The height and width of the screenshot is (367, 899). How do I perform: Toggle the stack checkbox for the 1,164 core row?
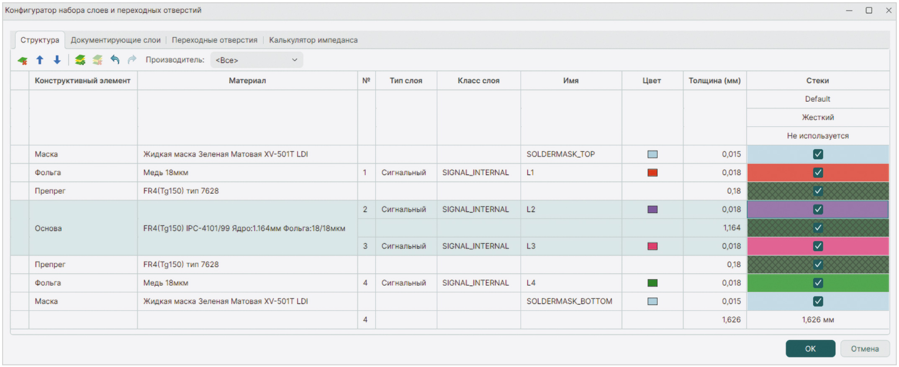818,228
